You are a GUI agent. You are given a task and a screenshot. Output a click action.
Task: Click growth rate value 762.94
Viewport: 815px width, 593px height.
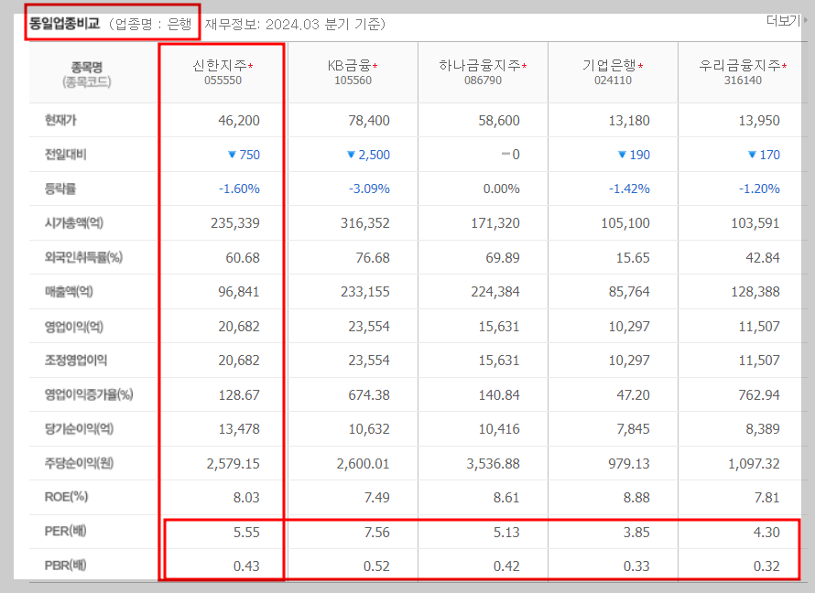click(x=759, y=395)
